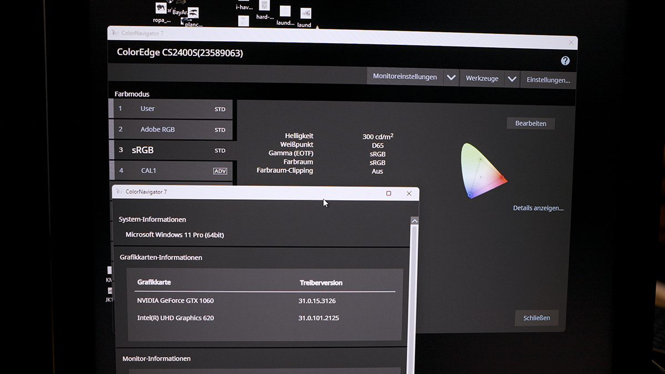Click the Bearbeiten button
Screen dimensions: 665x374
[530, 123]
